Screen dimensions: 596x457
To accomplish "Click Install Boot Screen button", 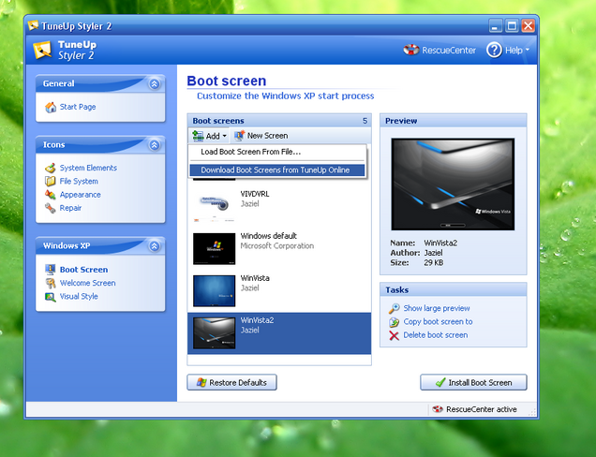I will pos(473,382).
